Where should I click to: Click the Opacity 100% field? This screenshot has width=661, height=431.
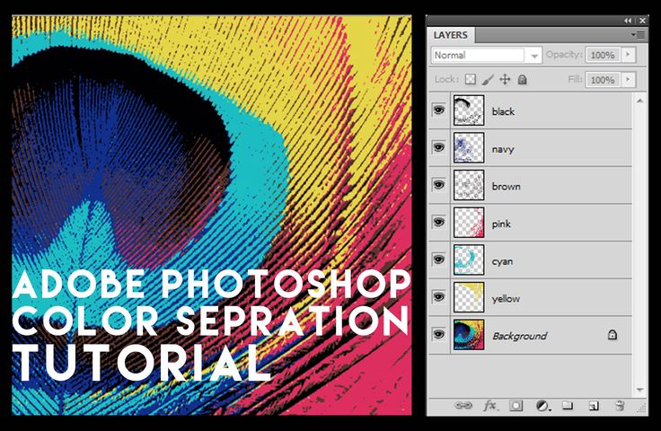point(603,55)
